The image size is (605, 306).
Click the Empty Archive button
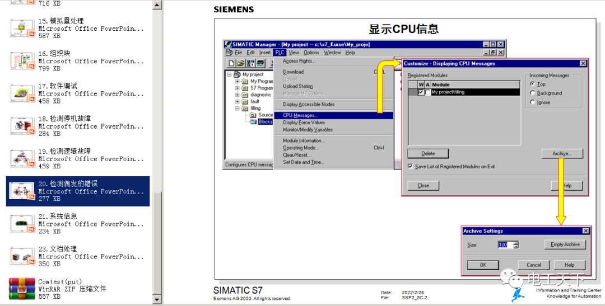tap(565, 244)
